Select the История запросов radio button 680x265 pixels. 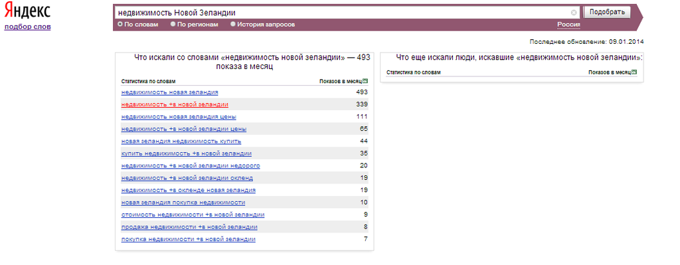pos(233,25)
